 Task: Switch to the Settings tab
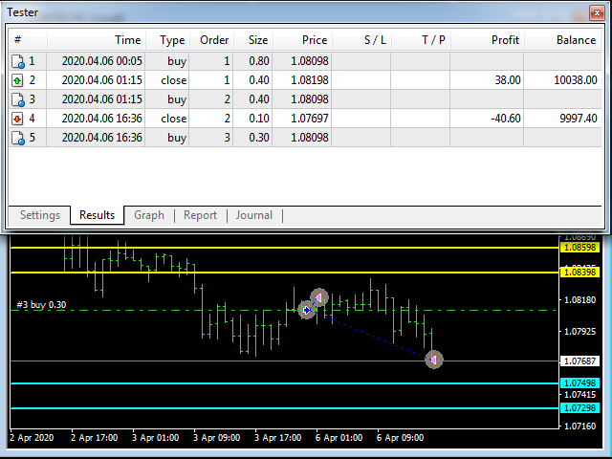point(40,215)
